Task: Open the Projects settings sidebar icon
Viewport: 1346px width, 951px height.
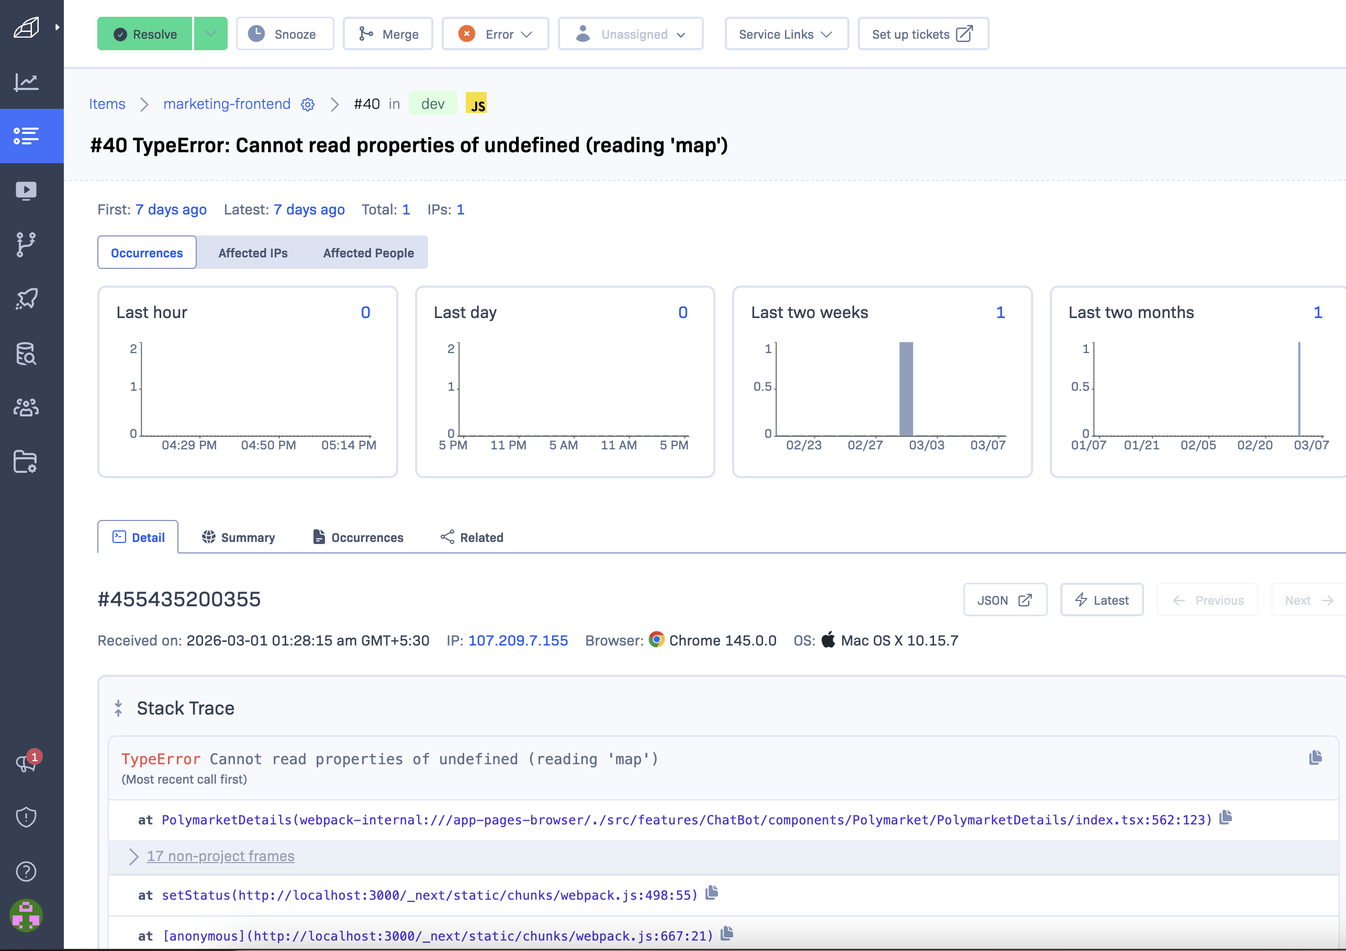Action: point(26,462)
